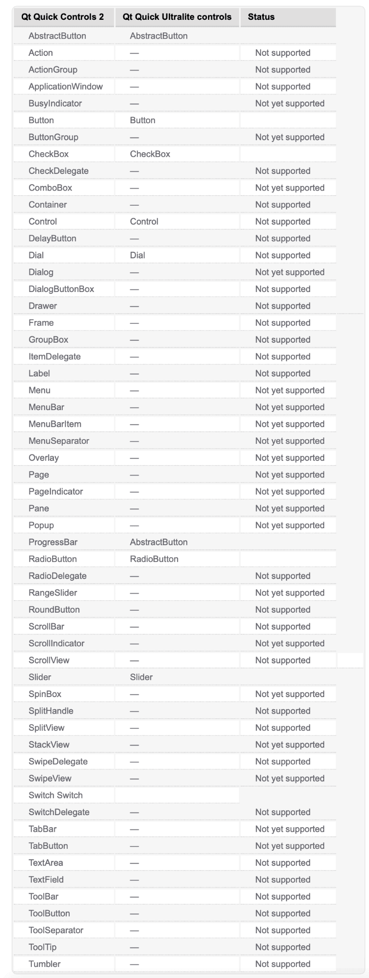Click the Tumbler row label
The image size is (369, 978).
[x=44, y=964]
